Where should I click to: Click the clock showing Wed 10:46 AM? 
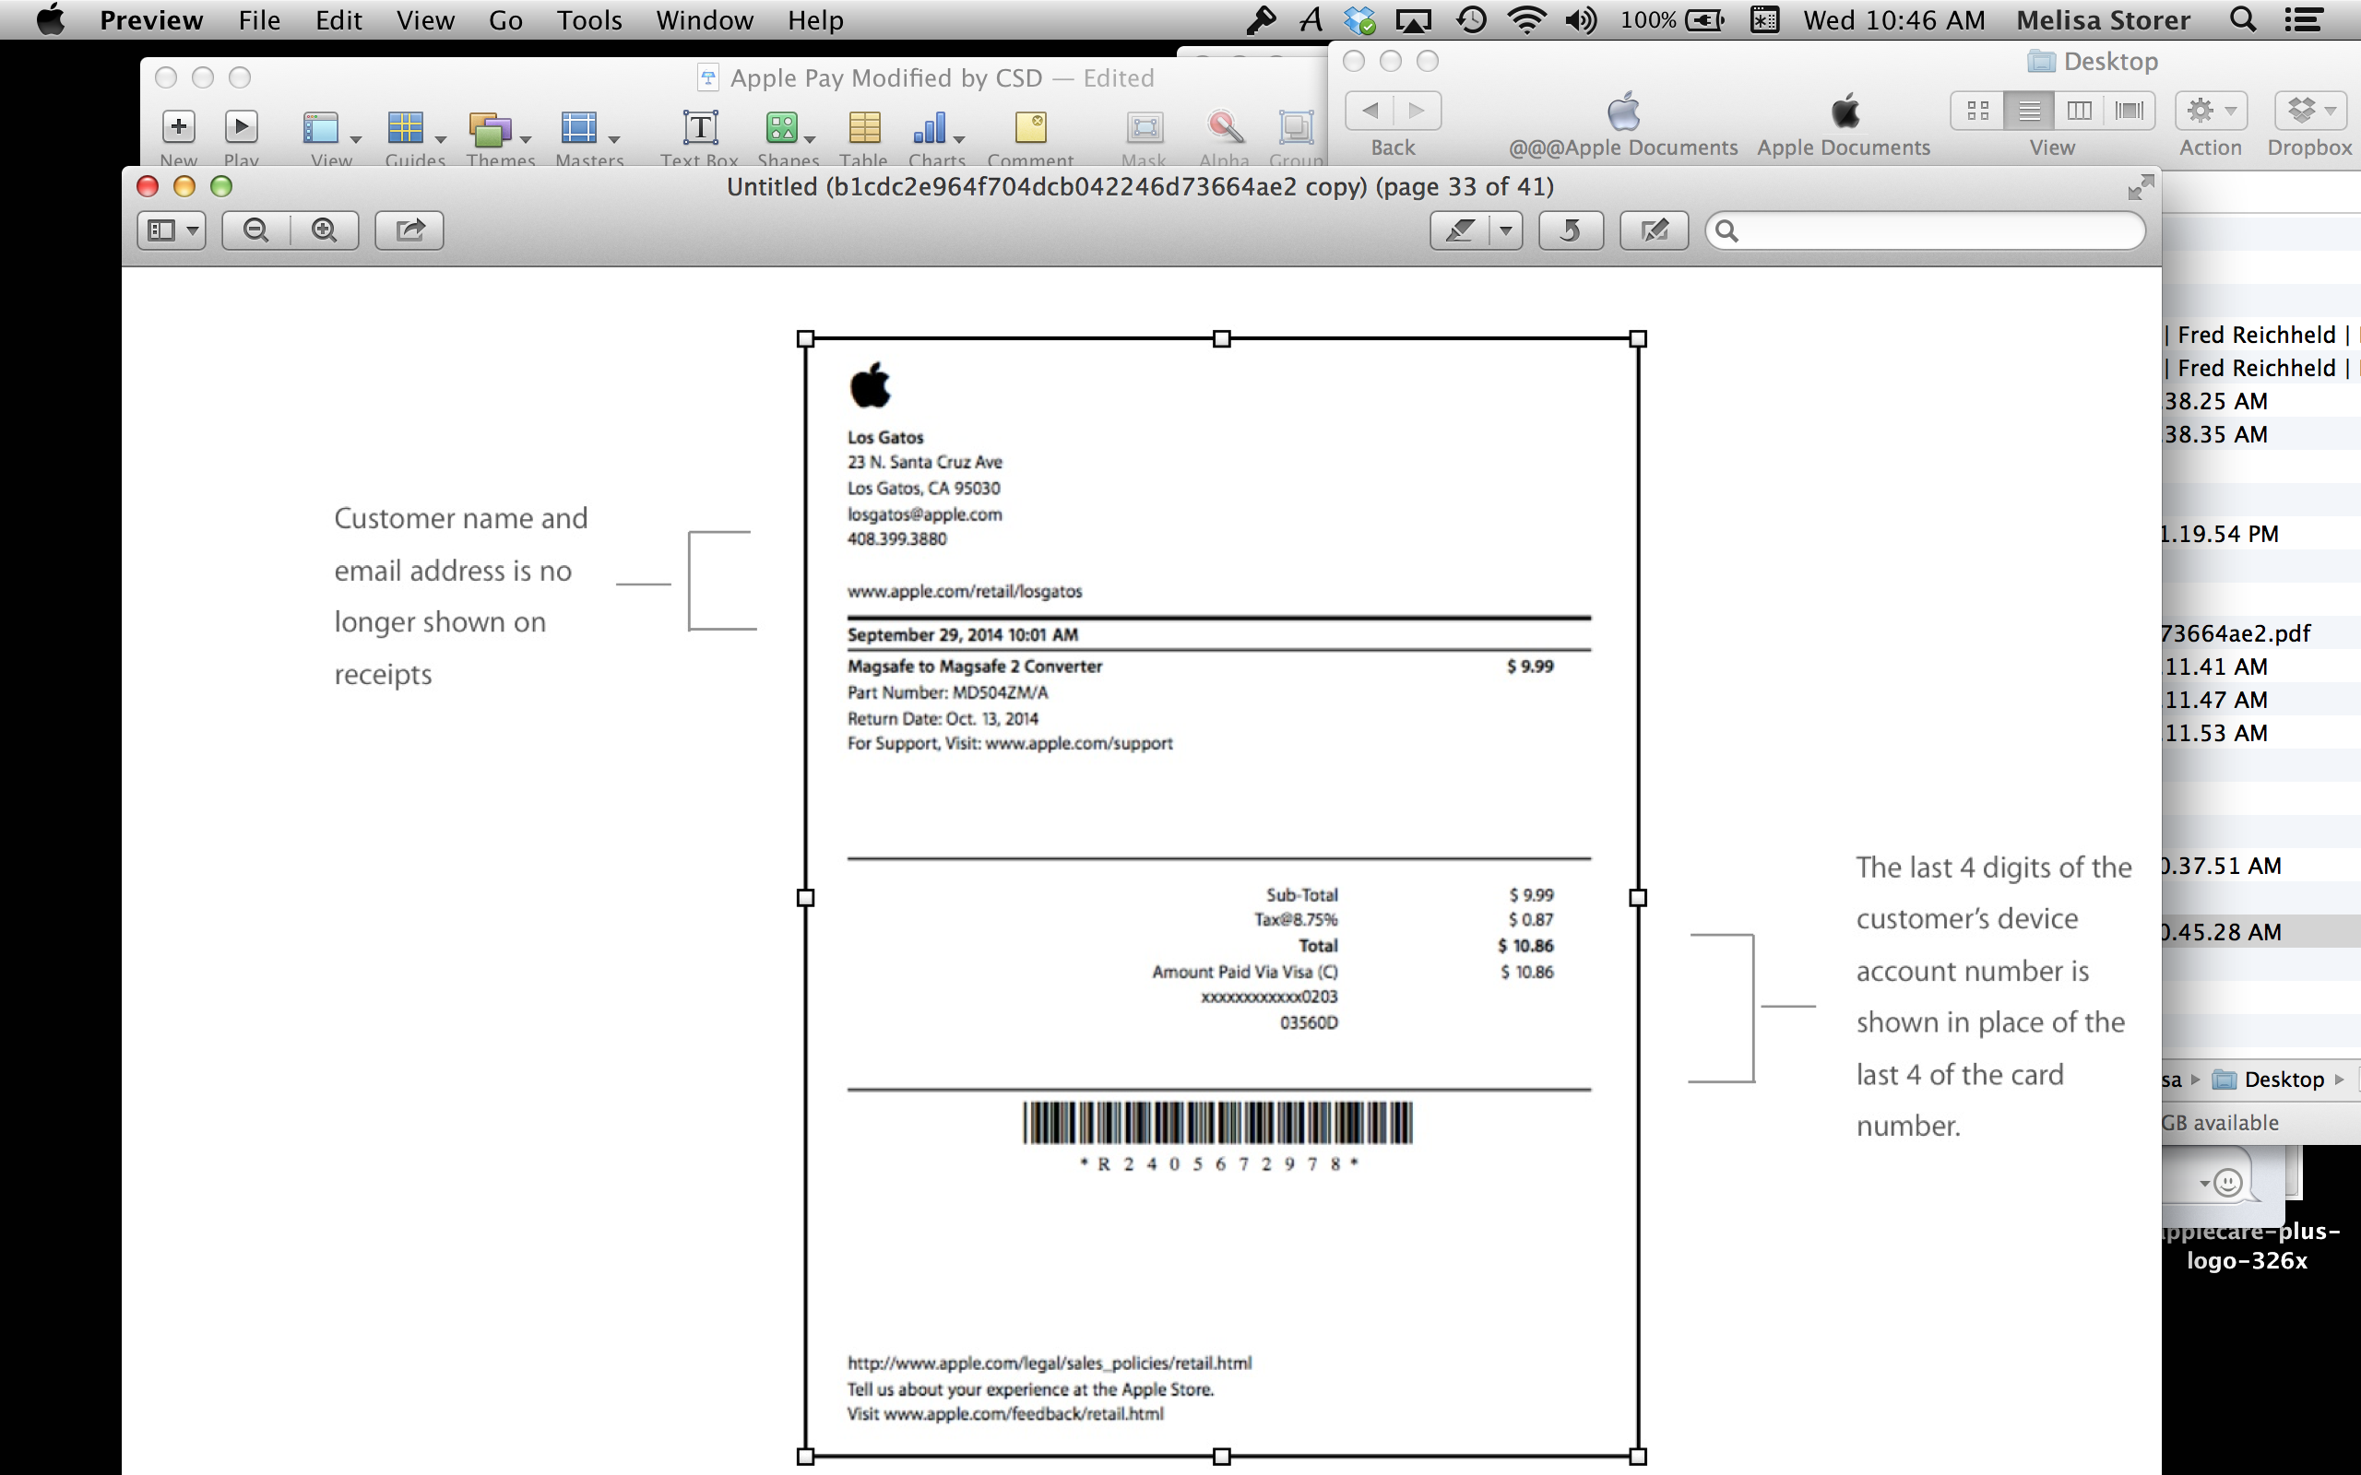pos(1893,19)
